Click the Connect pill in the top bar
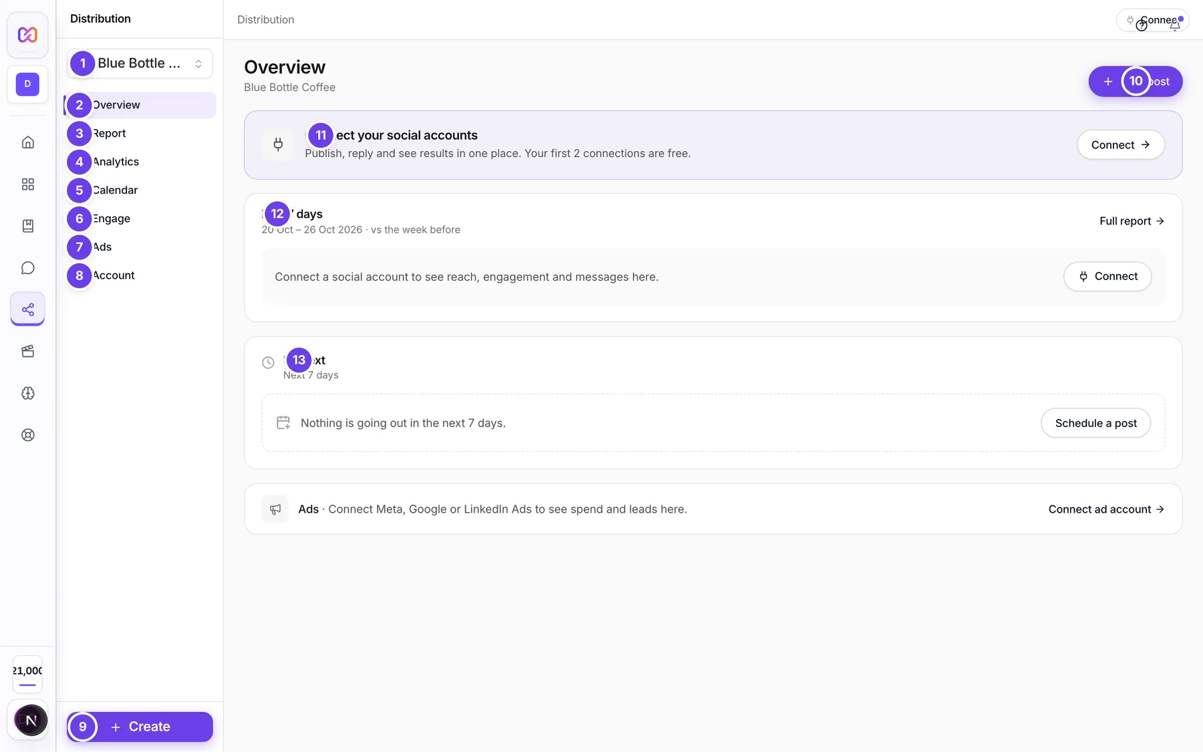1203x752 pixels. pyautogui.click(x=1152, y=20)
